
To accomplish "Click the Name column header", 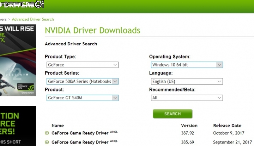I will 58,126.
